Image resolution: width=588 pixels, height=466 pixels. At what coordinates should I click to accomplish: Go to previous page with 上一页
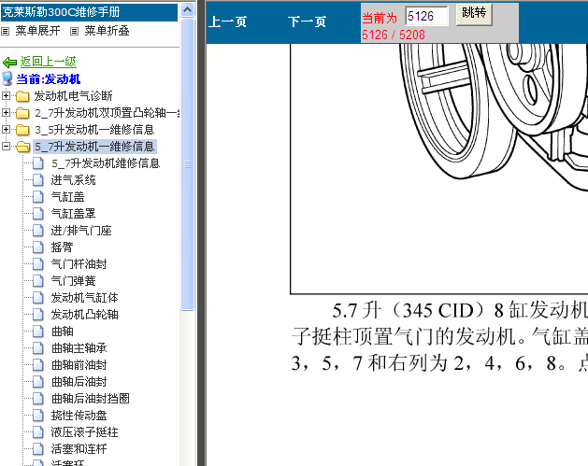pos(227,21)
